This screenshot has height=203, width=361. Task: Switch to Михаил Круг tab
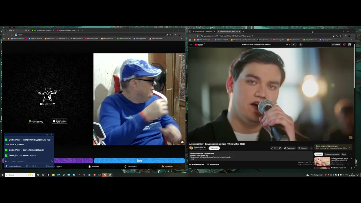203,31
